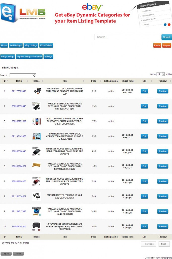Viewport: 172px width, 259px height.
Task: Open the Show entries dropdown
Action: pos(160,74)
